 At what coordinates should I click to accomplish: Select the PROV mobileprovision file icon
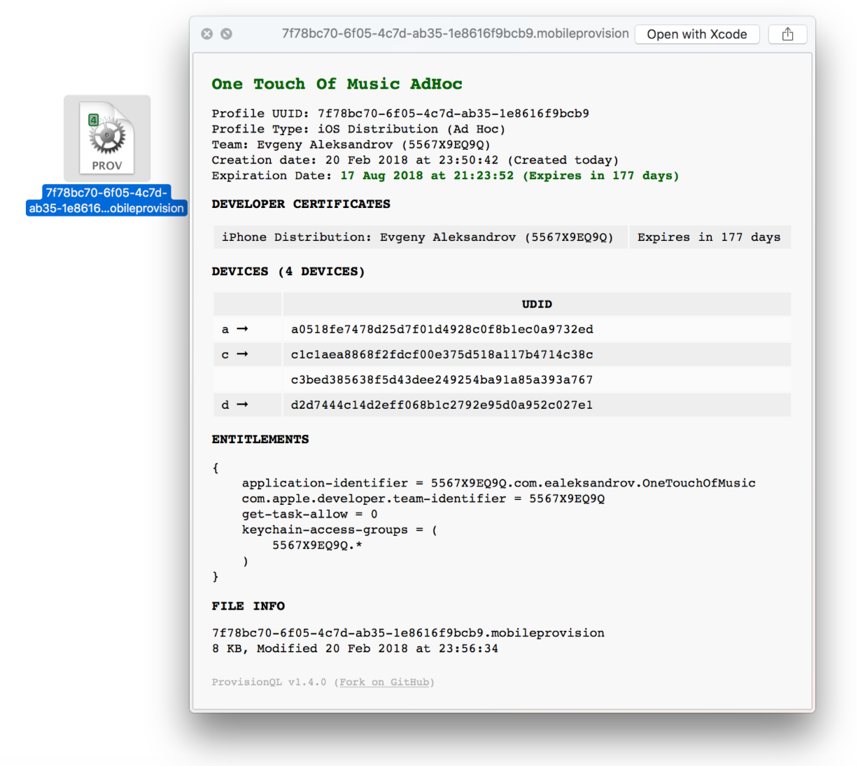tap(106, 137)
